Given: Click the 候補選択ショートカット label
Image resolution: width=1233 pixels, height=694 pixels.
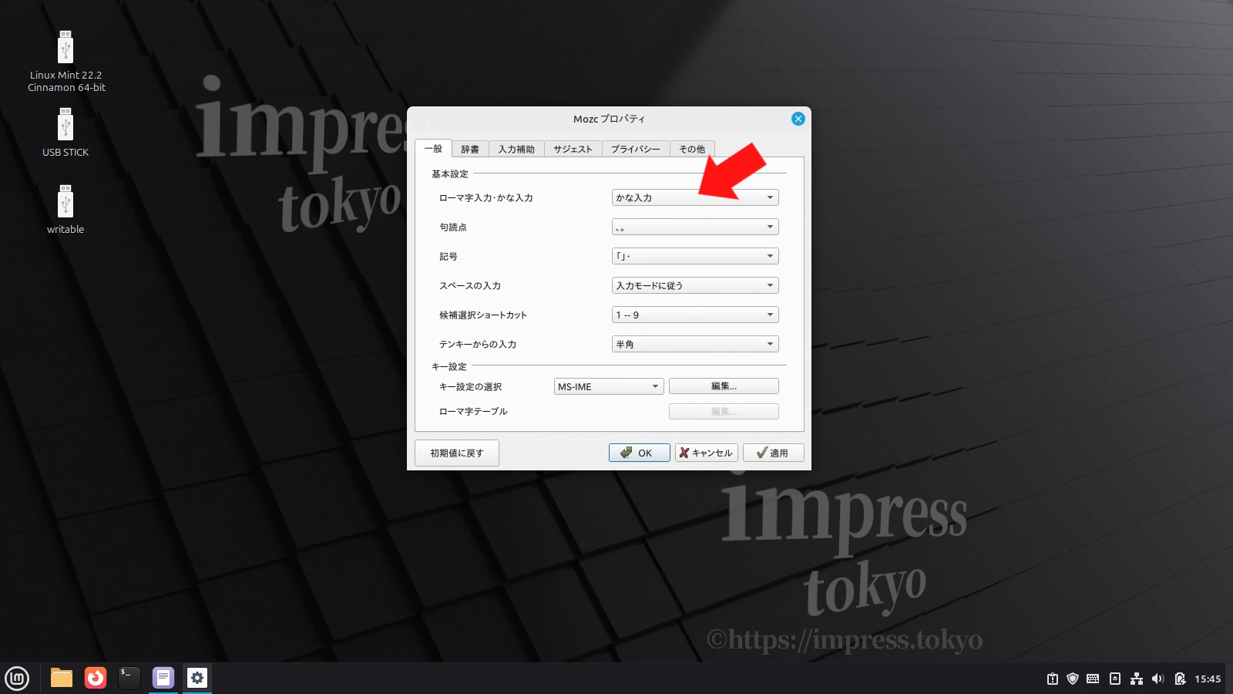Looking at the screenshot, I should 483,315.
